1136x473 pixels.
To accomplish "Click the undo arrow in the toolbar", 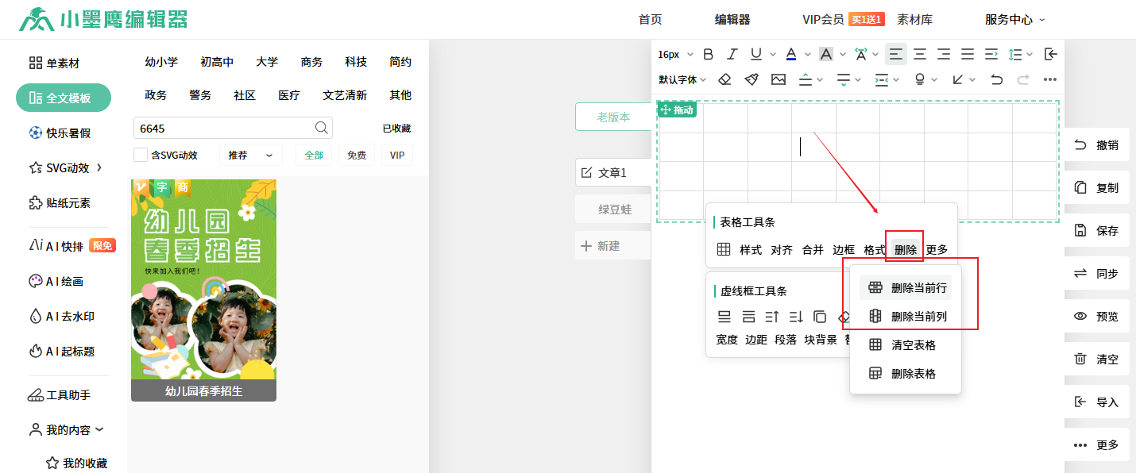I will click(x=997, y=79).
